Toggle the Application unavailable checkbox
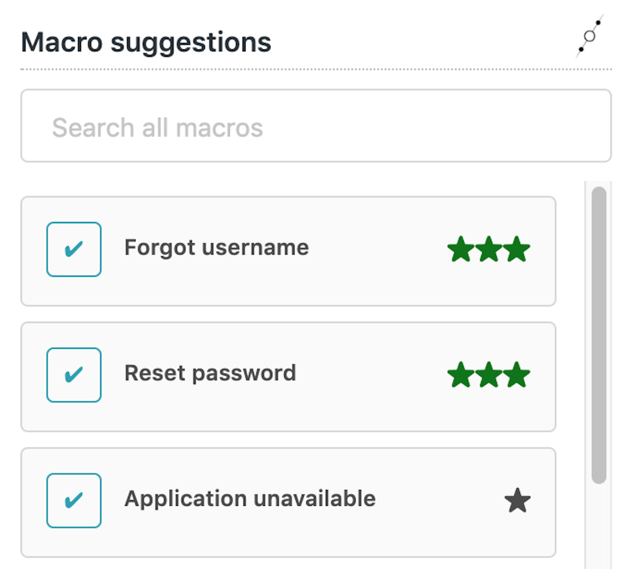 point(73,499)
